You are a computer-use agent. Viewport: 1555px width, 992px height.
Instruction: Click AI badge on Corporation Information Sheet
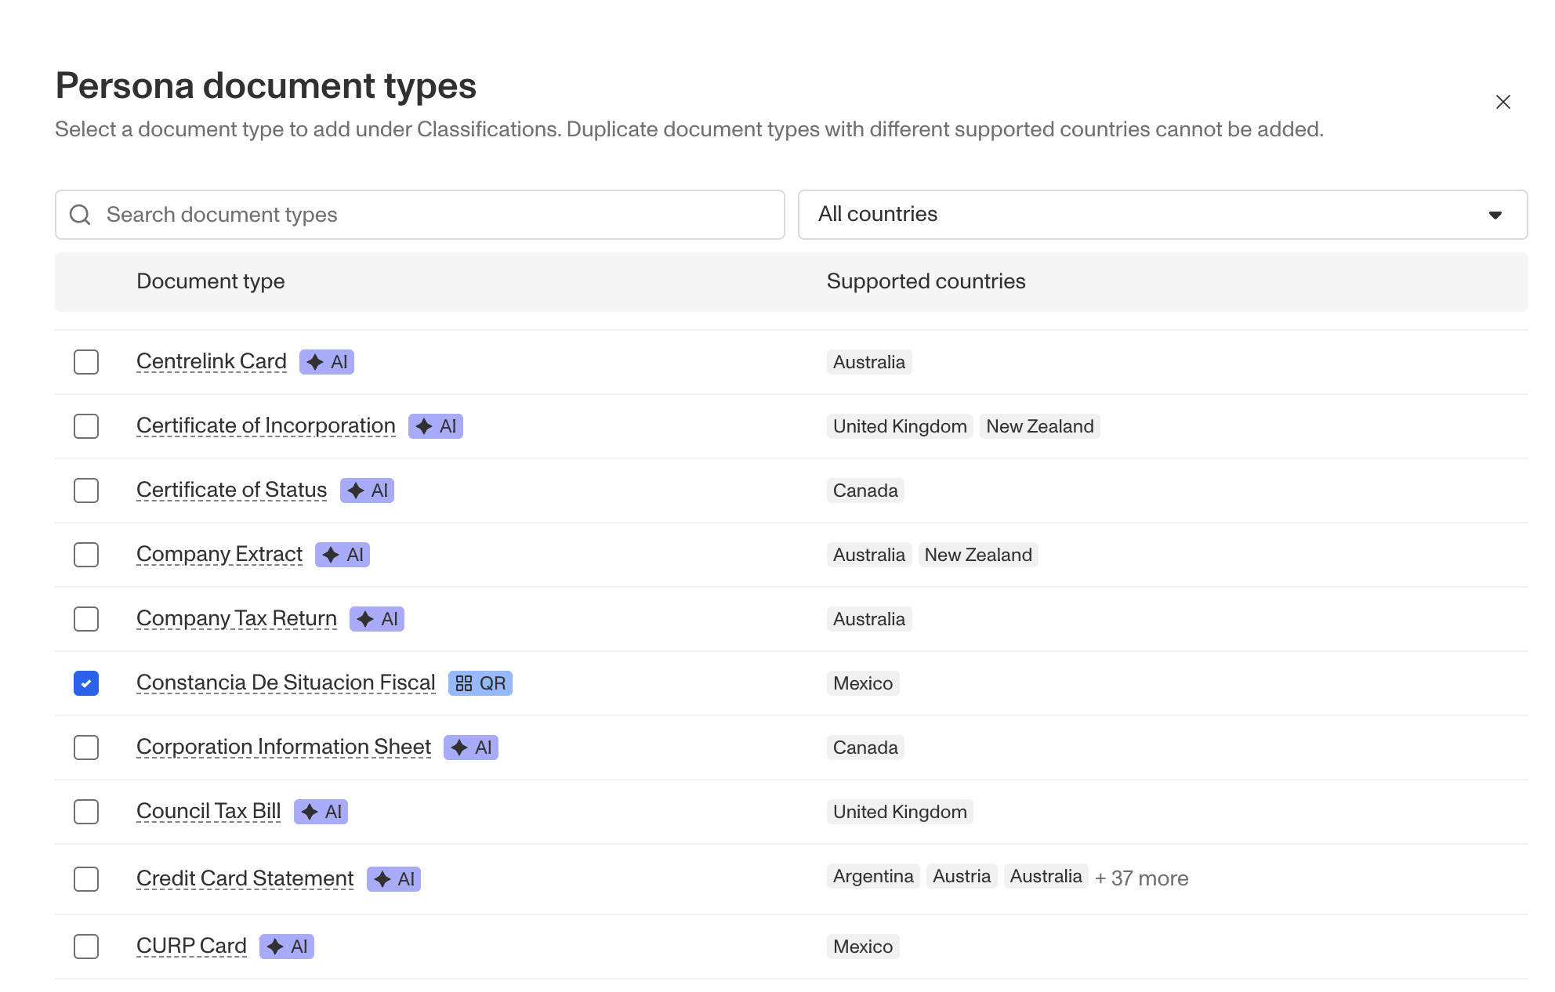tap(471, 748)
